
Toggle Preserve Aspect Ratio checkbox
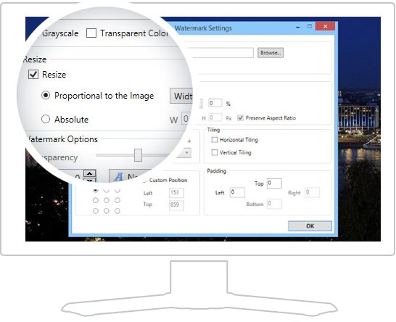click(x=240, y=118)
